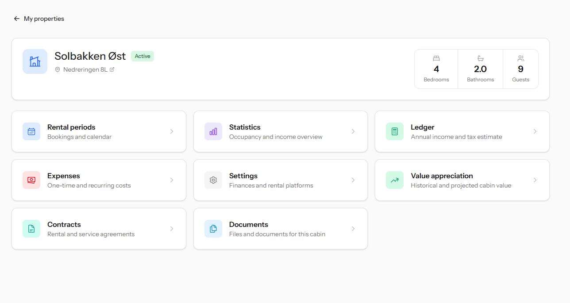Click the chevron on the Ledger card

[535, 131]
